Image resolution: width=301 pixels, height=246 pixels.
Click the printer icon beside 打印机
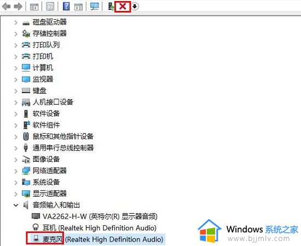click(26, 56)
